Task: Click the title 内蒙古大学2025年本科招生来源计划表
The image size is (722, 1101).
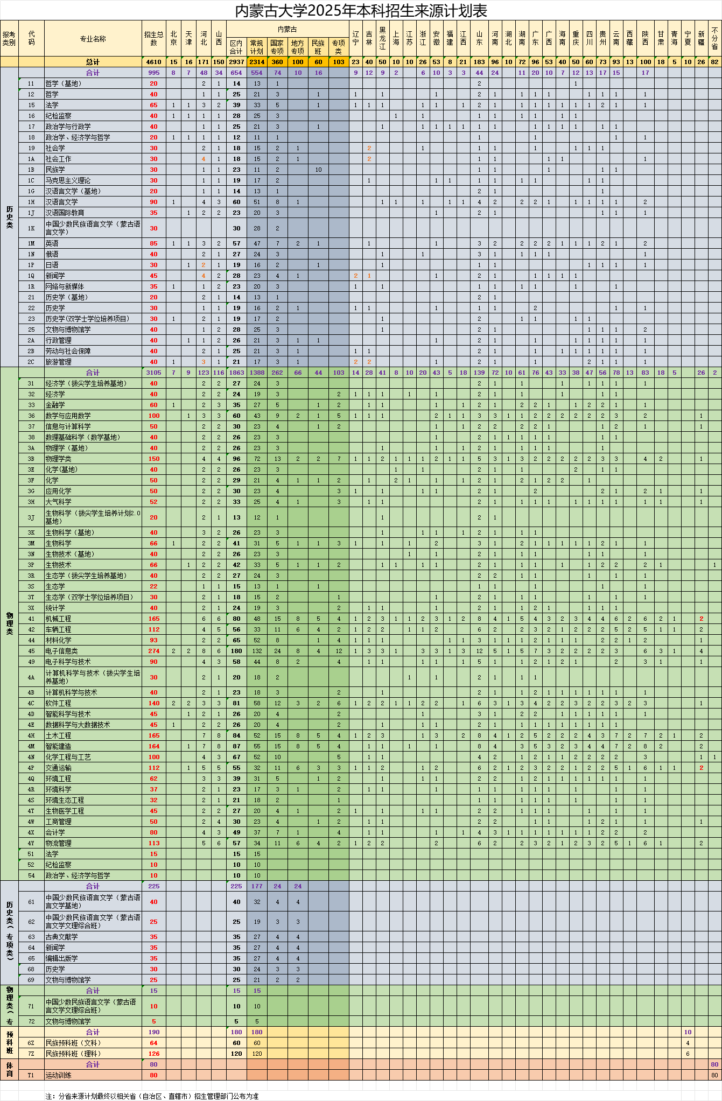Action: pos(361,10)
